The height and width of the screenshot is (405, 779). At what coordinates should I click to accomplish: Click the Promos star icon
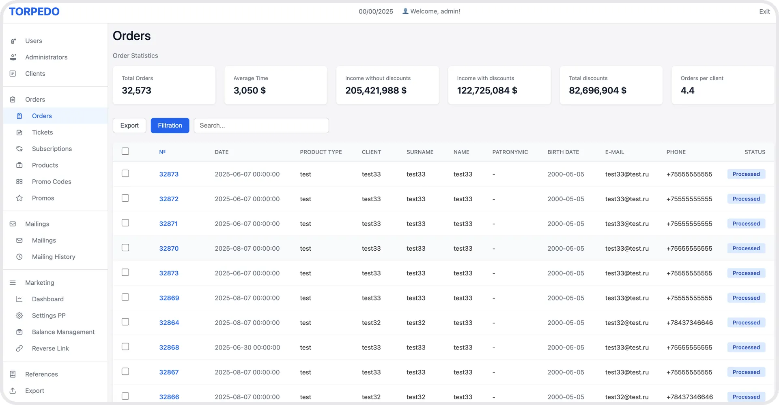point(19,198)
